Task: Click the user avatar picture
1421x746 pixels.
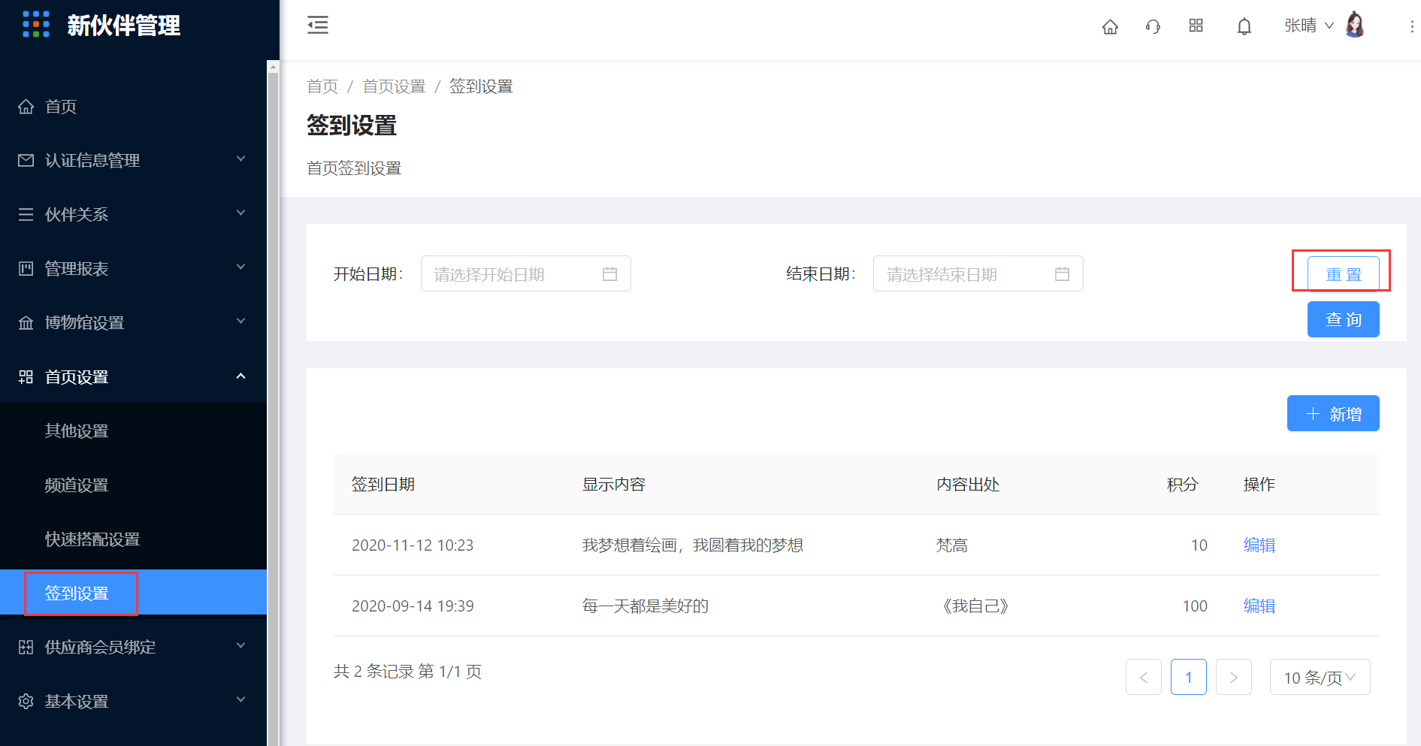Action: click(1355, 25)
